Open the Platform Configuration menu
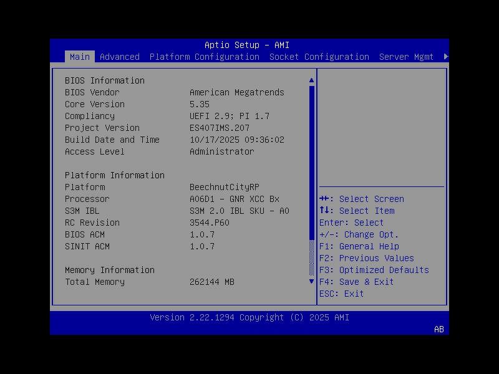The height and width of the screenshot is (374, 499). [204, 57]
